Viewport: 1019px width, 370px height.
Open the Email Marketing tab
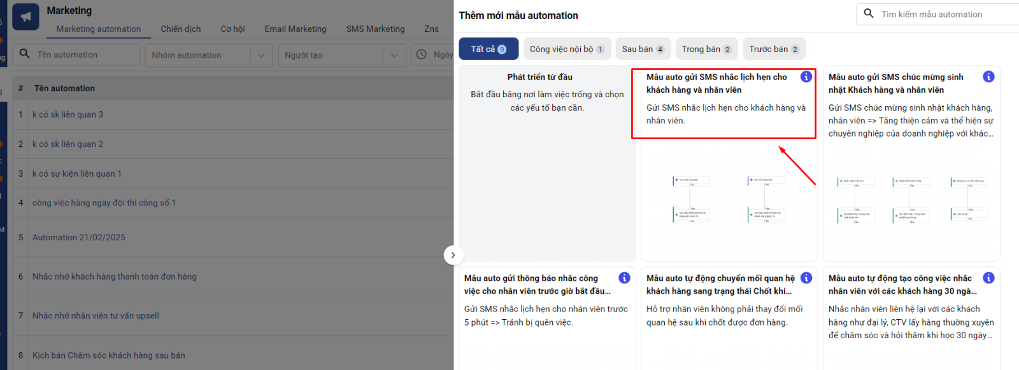click(295, 29)
